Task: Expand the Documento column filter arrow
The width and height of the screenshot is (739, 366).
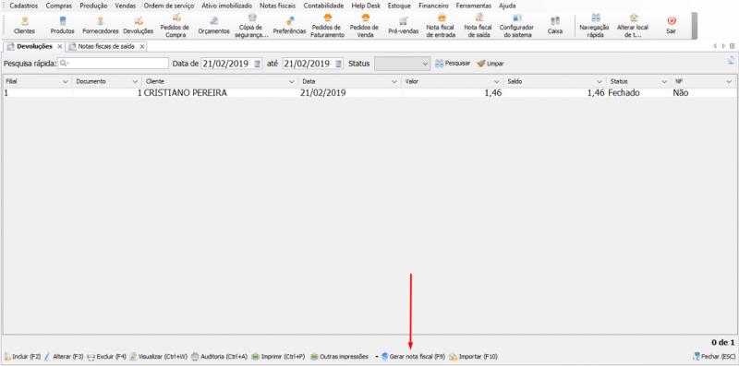Action: pos(135,82)
